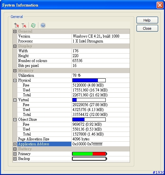Click the Virtual memory usage bar

(89, 100)
